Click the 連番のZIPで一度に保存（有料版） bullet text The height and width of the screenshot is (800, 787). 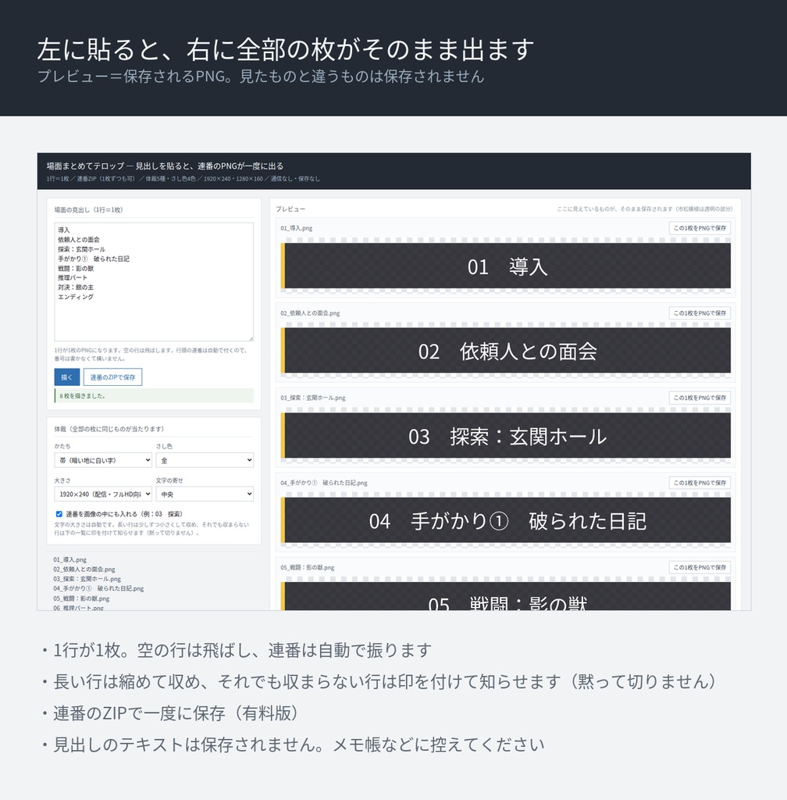(176, 712)
